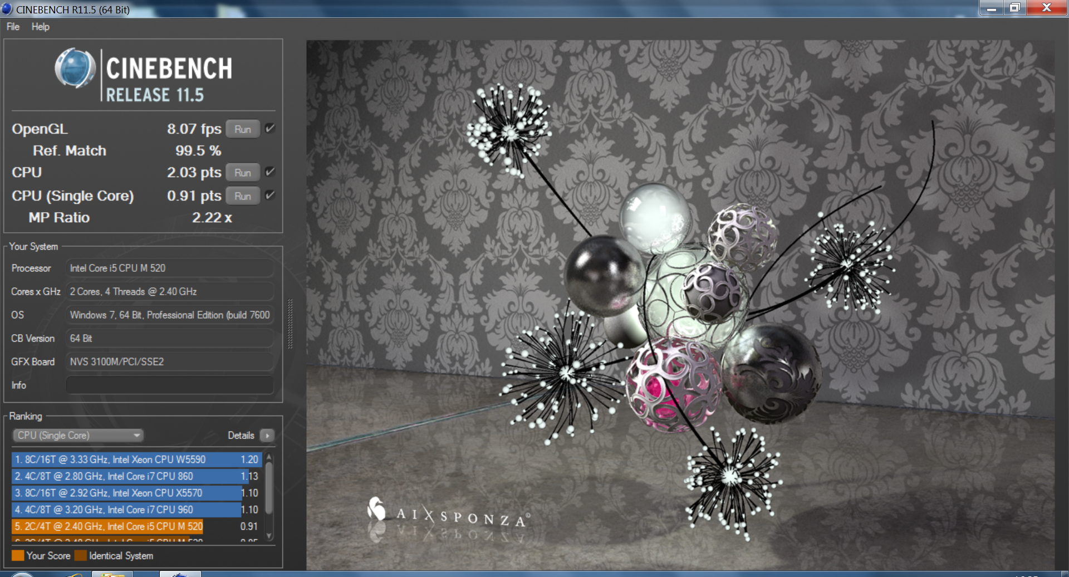The width and height of the screenshot is (1069, 577).
Task: Click the ranking list scroll-up arrow
Action: click(x=269, y=457)
